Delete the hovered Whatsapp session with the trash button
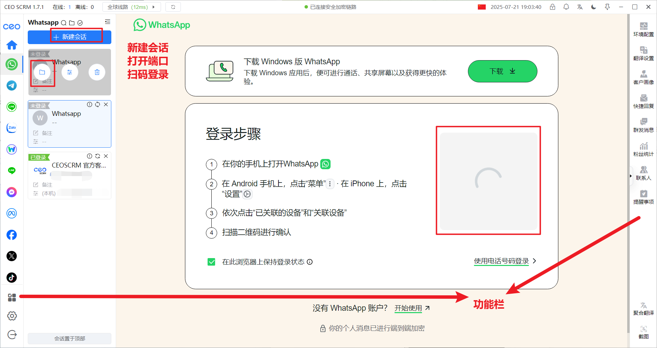 97,72
